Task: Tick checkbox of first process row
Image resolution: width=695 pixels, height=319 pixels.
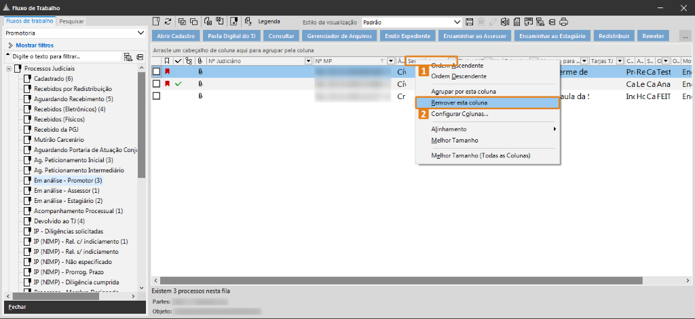Action: [157, 71]
